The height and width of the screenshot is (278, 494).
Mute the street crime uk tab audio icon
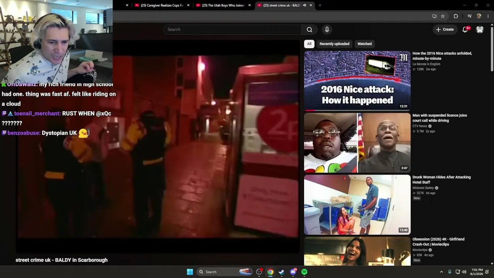[305, 5]
